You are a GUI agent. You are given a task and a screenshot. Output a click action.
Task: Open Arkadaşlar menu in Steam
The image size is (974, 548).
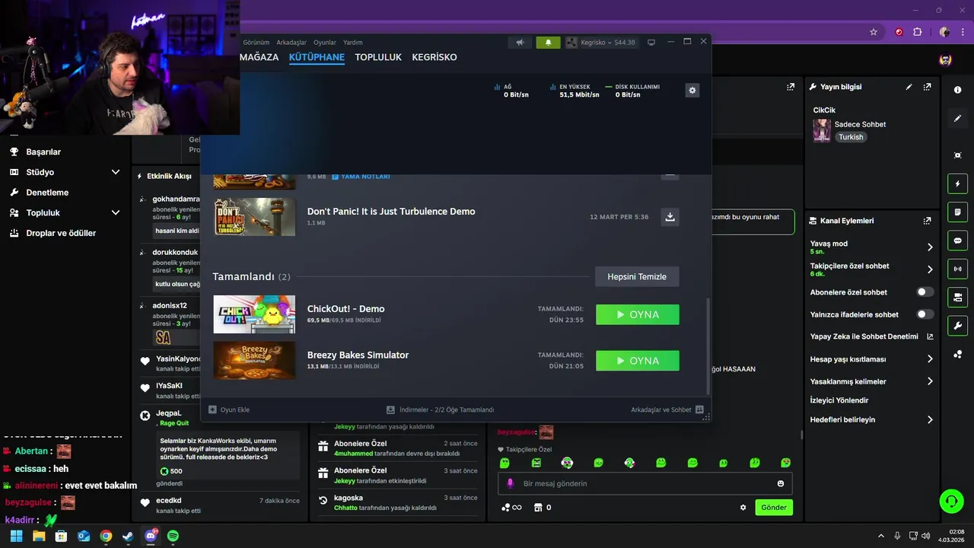[x=291, y=43]
